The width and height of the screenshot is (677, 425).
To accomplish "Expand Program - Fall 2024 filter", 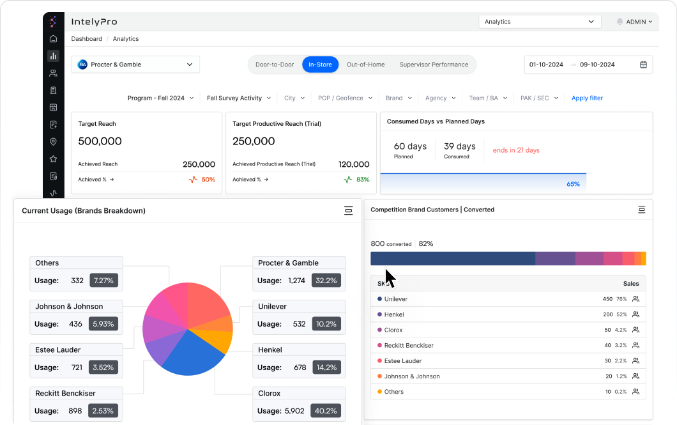I will pyautogui.click(x=160, y=98).
